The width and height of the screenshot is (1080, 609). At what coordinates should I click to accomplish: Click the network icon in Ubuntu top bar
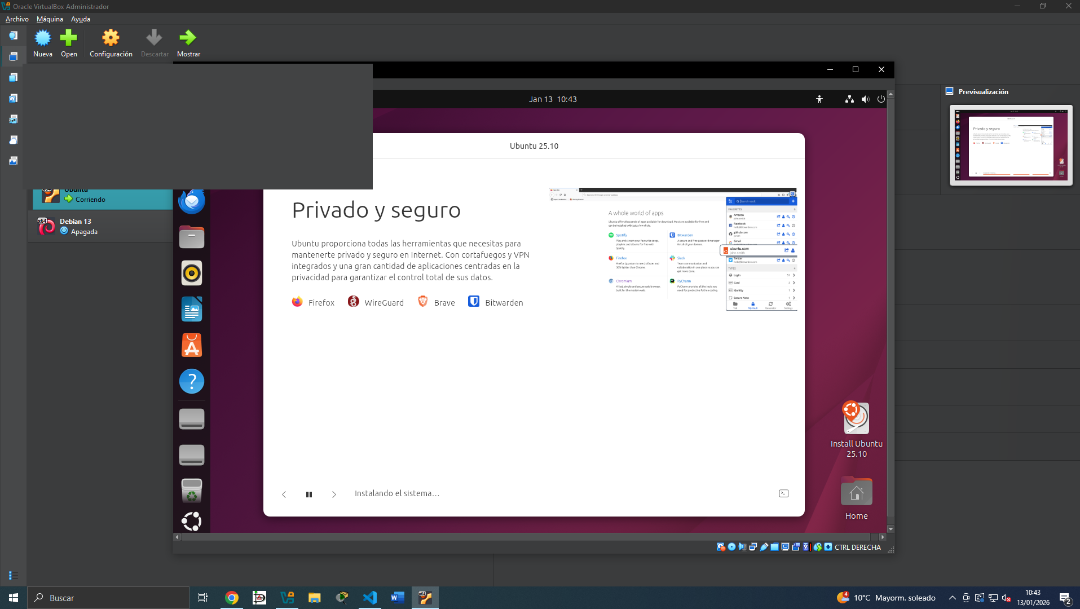849,99
